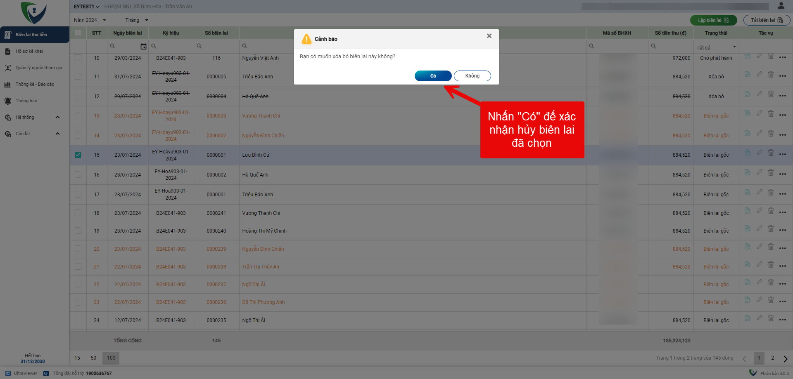Click the user account icon at top right

coord(781,6)
